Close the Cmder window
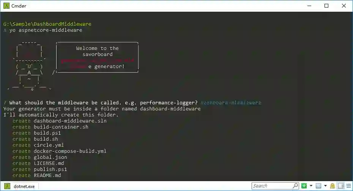Viewport: 353px width, 191px height. click(344, 6)
